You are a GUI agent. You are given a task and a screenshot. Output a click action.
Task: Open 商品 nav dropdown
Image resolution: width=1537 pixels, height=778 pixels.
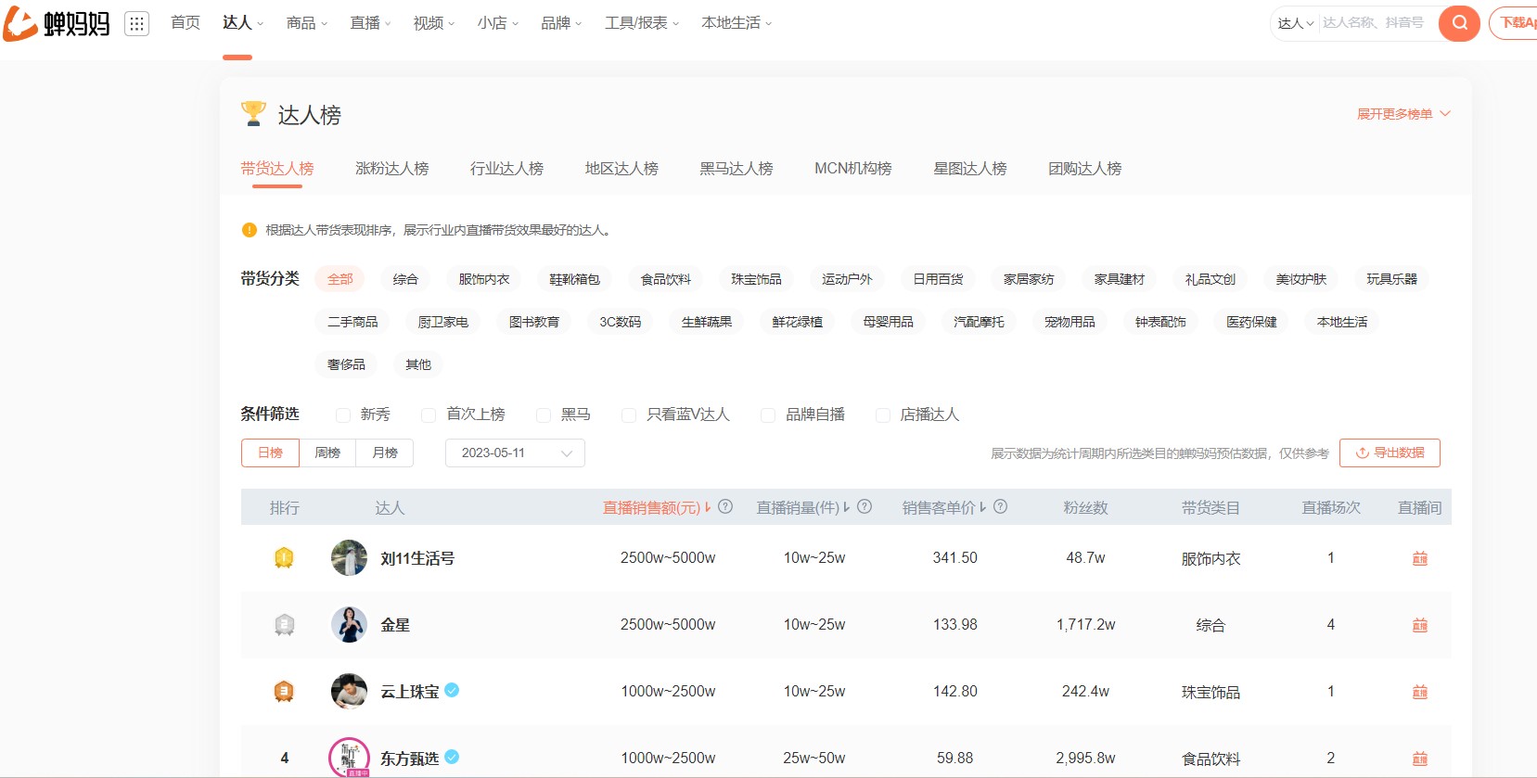[306, 23]
